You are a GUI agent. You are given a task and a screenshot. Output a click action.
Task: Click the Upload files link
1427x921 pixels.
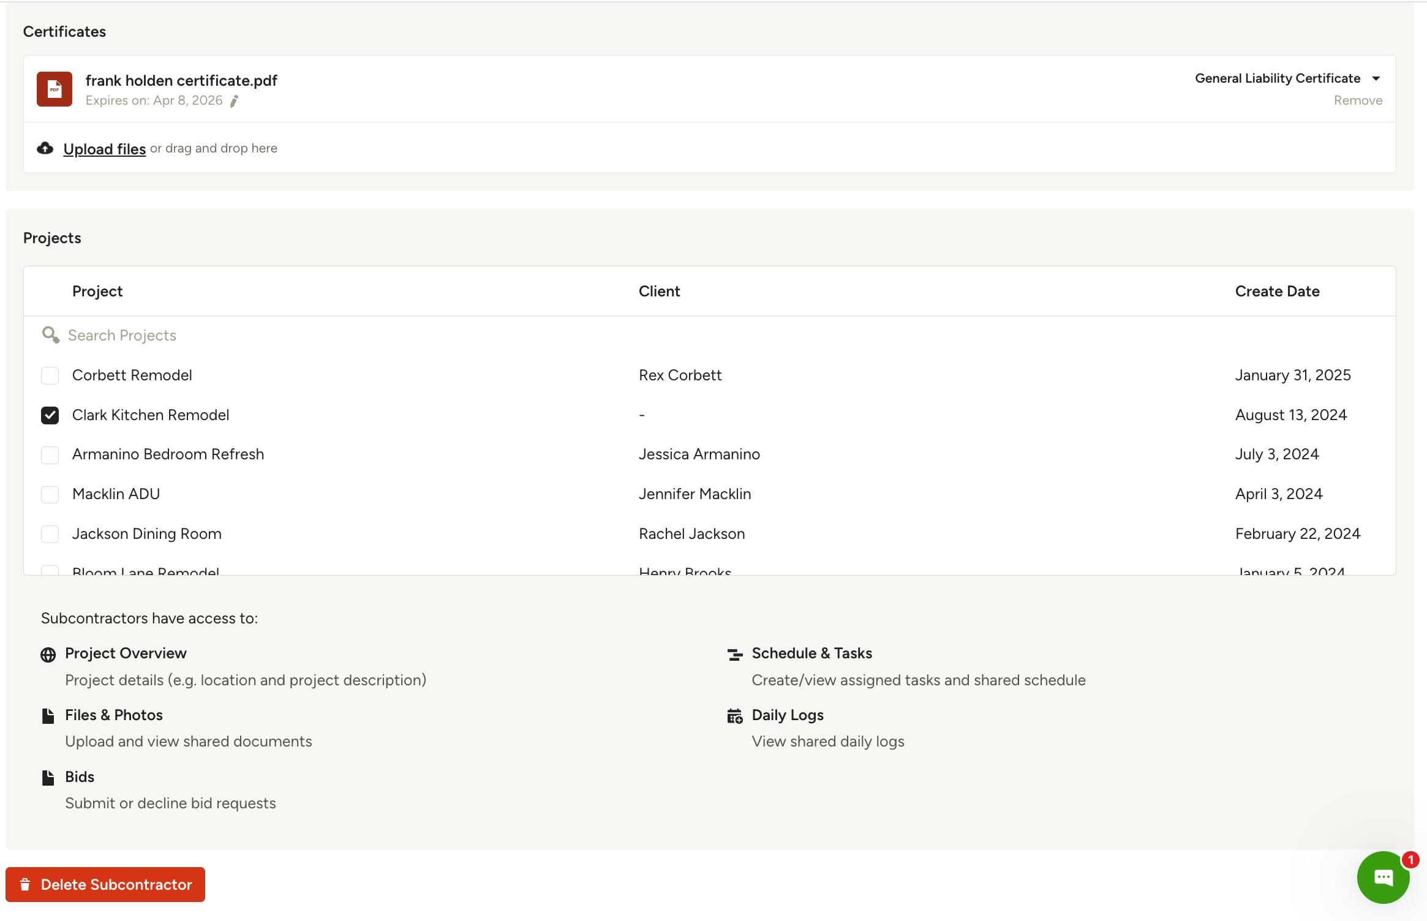(x=105, y=149)
